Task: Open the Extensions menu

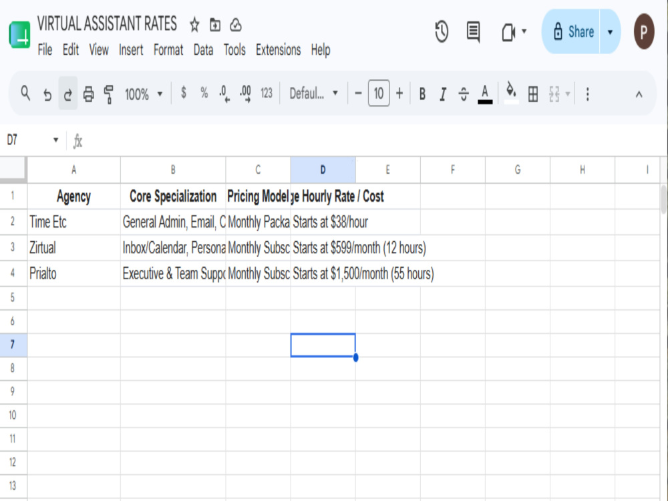Action: pos(278,50)
